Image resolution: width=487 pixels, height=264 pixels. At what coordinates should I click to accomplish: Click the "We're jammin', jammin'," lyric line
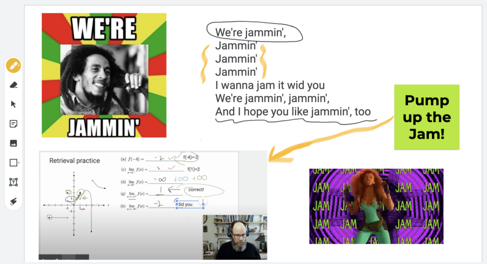[273, 98]
